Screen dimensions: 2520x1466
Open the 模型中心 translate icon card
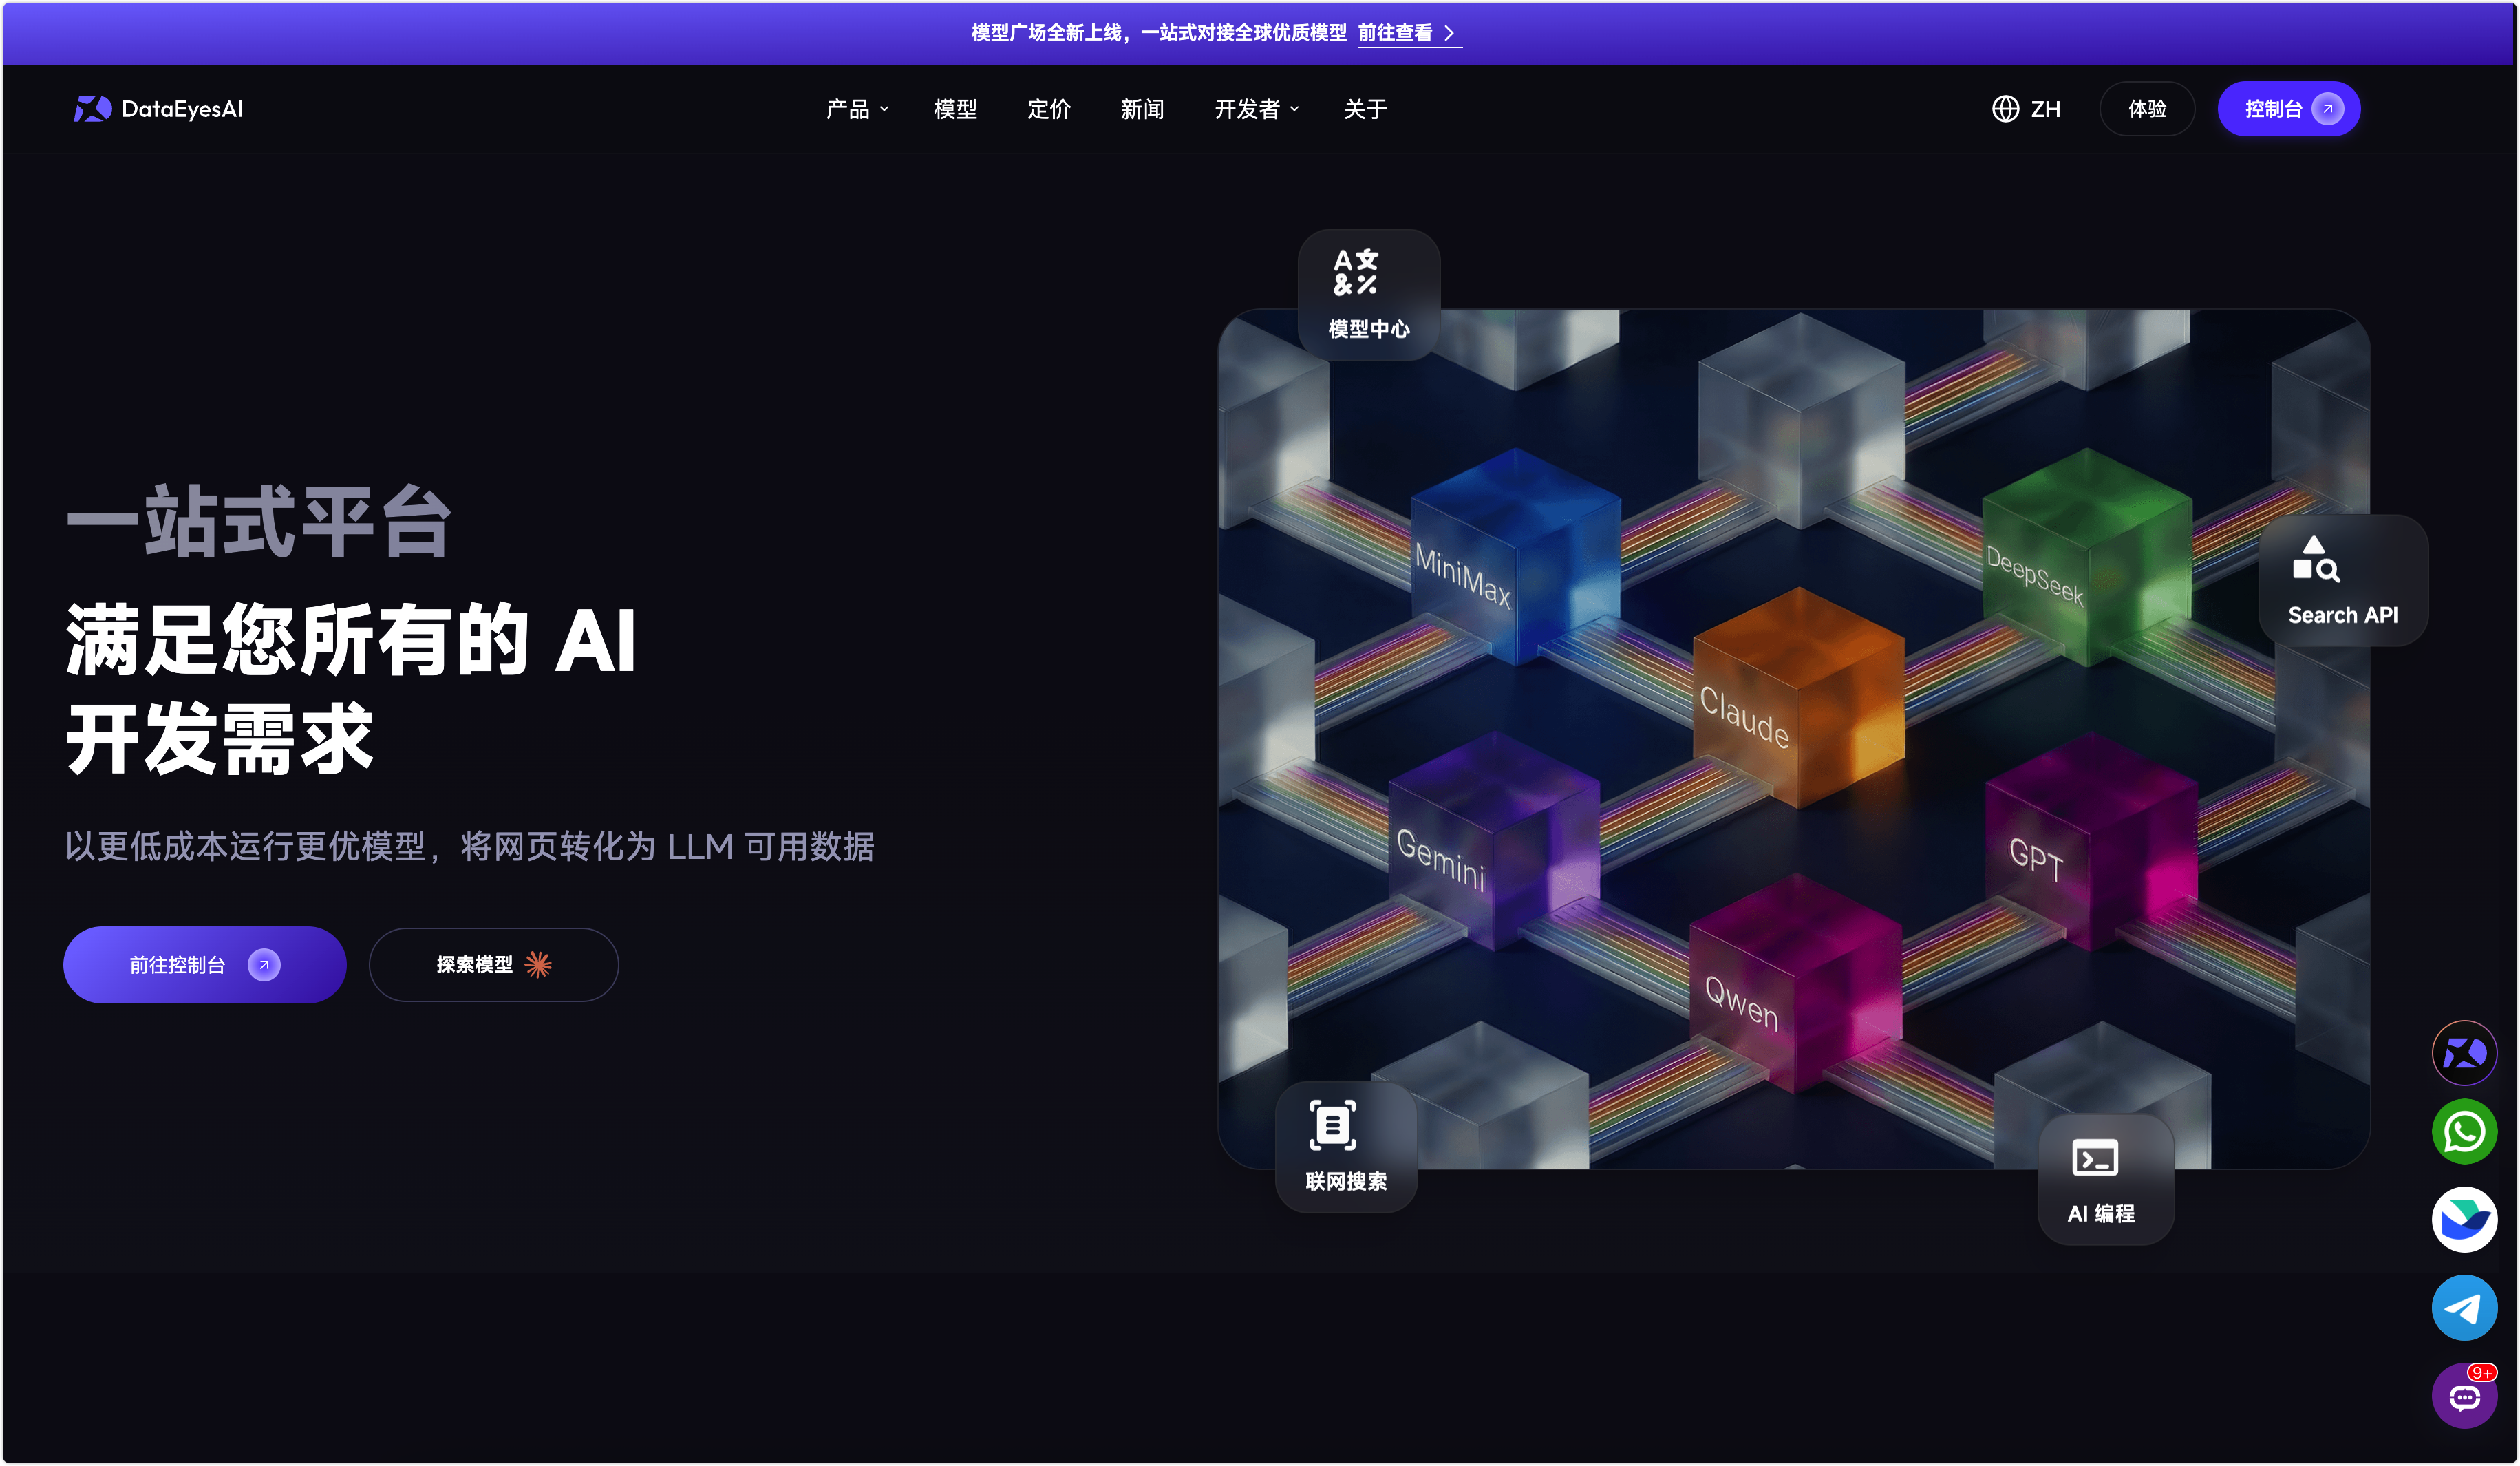point(1368,294)
